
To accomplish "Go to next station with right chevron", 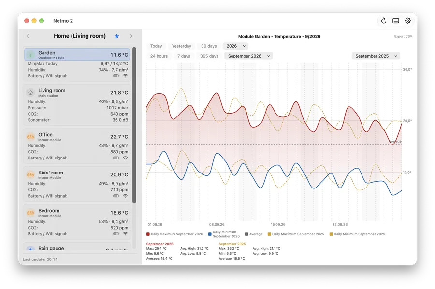I will (x=131, y=36).
